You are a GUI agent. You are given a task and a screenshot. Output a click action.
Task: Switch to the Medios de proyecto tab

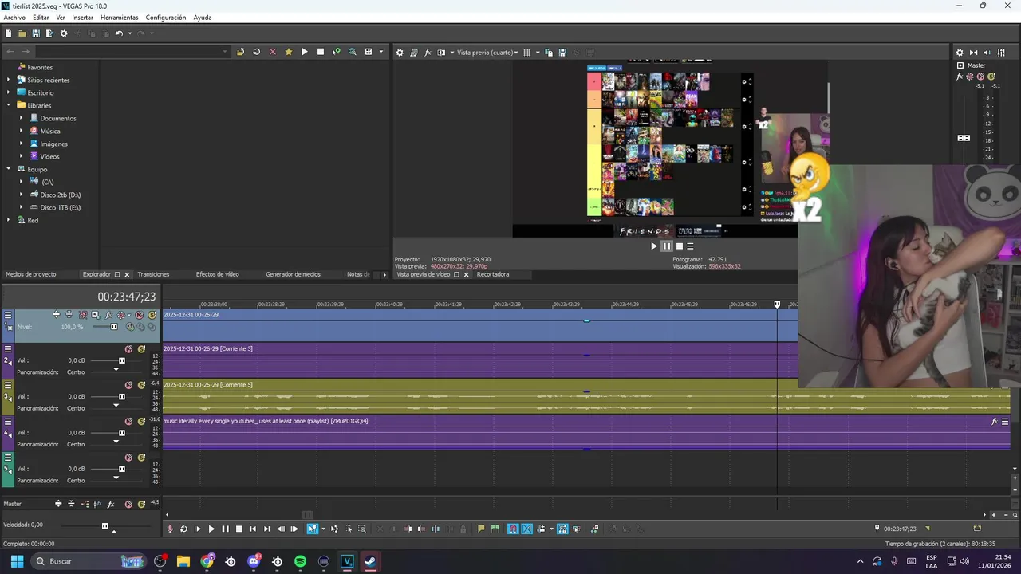31,274
